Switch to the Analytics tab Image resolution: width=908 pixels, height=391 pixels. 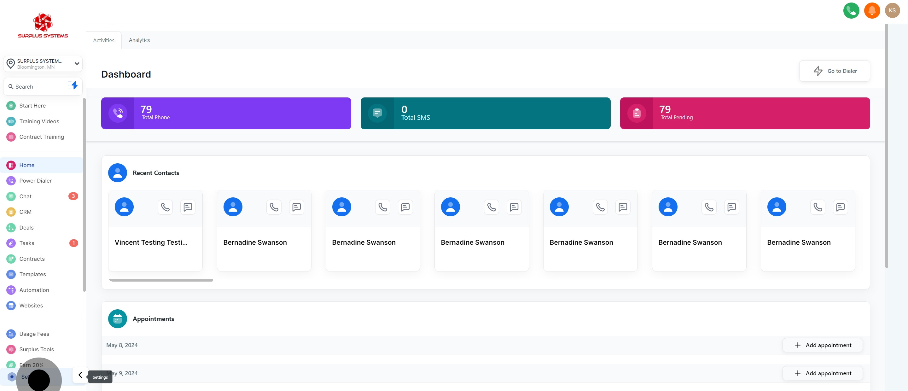(139, 40)
